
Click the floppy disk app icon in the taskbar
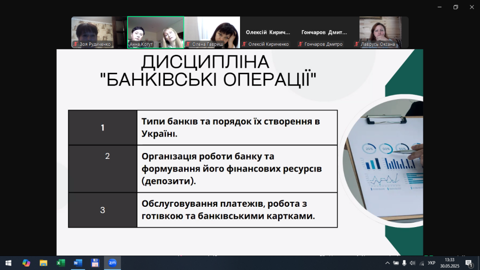(x=95, y=263)
